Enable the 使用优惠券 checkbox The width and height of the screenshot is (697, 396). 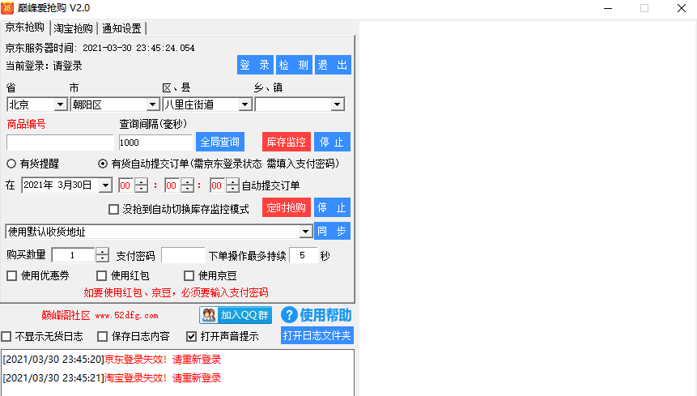(x=12, y=276)
